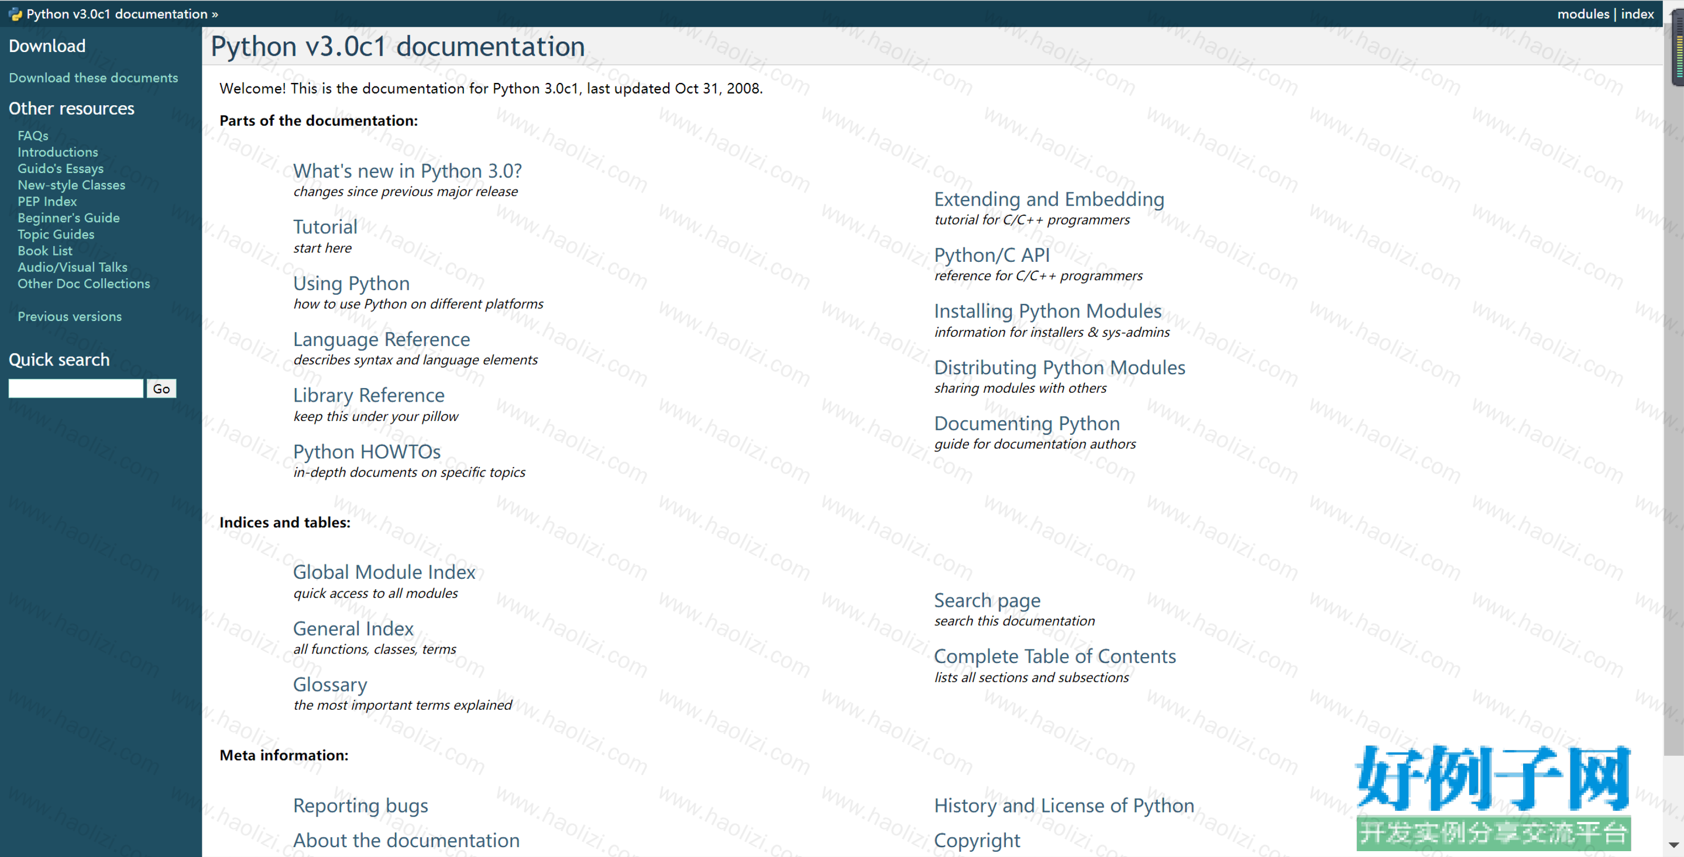Open the modules link in top bar
The image size is (1684, 857).
1583,13
